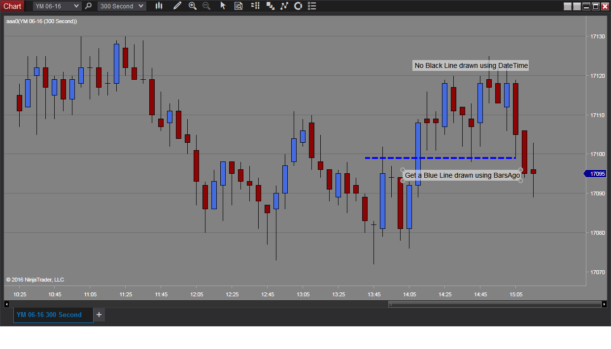Screen dimensions: 611x349
Task: Open the drawing tools pencil menu
Action: [x=177, y=6]
